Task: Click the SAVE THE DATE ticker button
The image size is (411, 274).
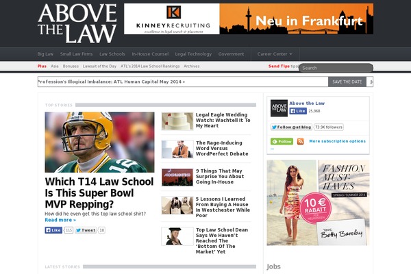Action: pos(347,82)
